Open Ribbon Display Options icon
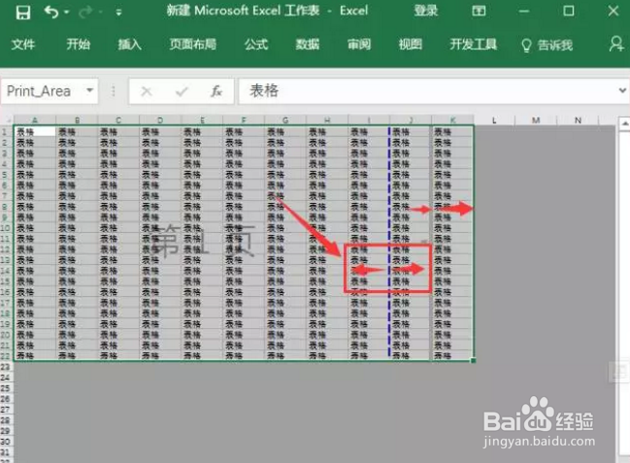This screenshot has height=463, width=630. (x=479, y=11)
